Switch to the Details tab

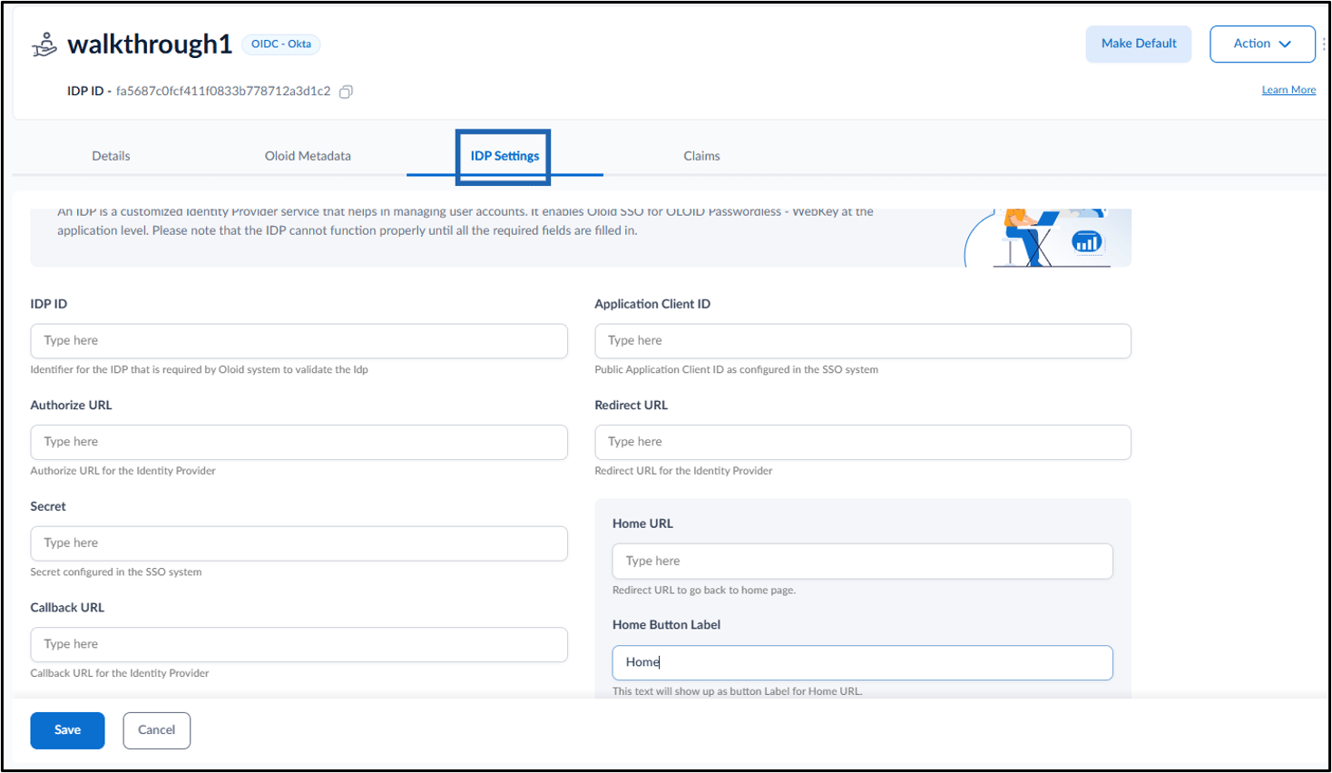pyautogui.click(x=111, y=156)
